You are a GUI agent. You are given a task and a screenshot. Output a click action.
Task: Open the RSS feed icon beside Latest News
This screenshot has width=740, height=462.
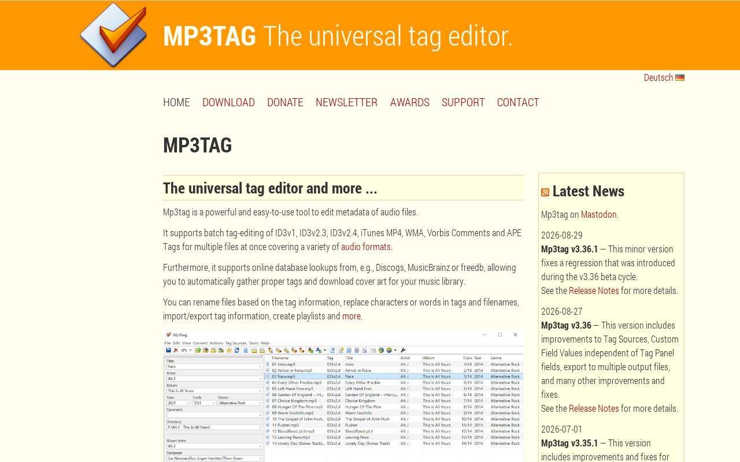(545, 192)
